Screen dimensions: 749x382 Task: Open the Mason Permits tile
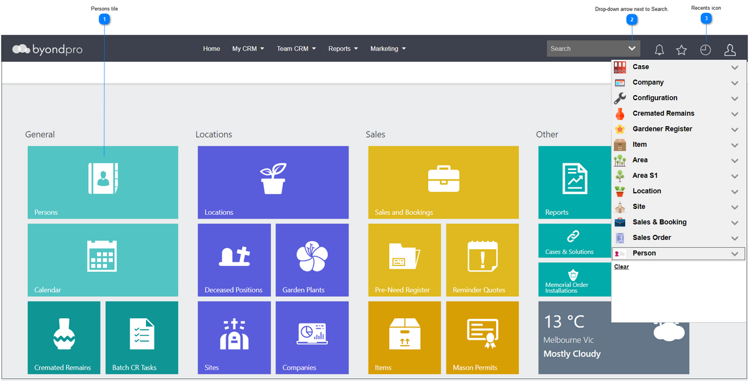click(x=482, y=338)
